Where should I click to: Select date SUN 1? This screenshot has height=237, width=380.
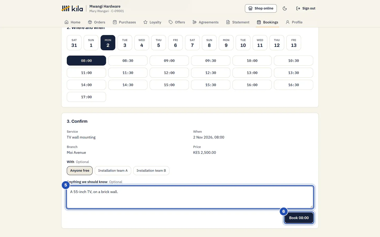coord(91,43)
